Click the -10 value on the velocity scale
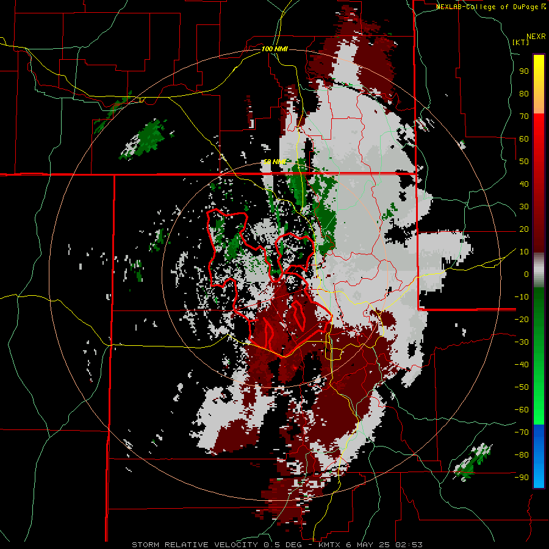 pos(522,297)
